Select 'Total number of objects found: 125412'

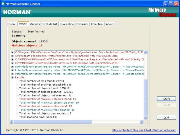pyautogui.click(x=44, y=88)
